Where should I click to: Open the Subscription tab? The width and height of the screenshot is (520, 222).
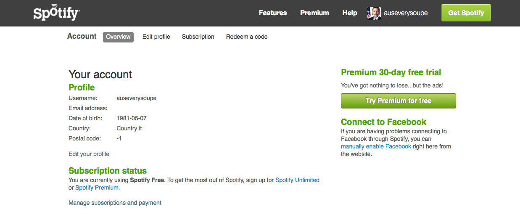click(198, 37)
